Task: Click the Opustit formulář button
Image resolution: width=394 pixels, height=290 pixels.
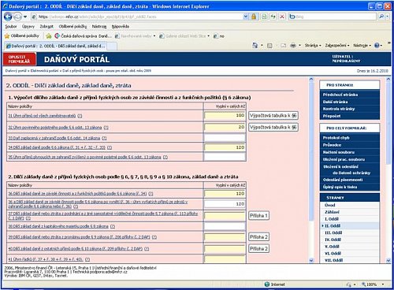Action: (19, 59)
